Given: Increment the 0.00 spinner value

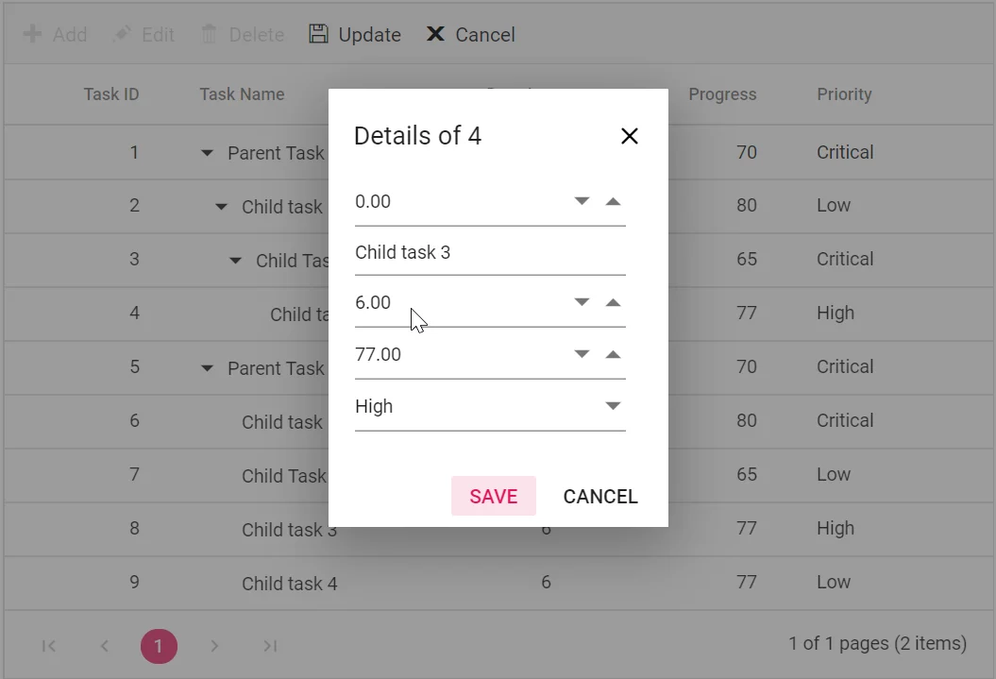Looking at the screenshot, I should pyautogui.click(x=613, y=200).
